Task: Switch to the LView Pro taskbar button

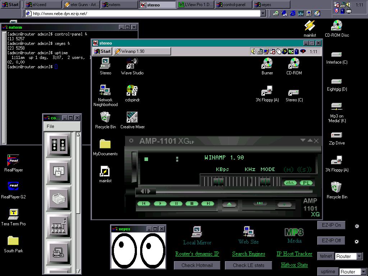Action: (196, 4)
